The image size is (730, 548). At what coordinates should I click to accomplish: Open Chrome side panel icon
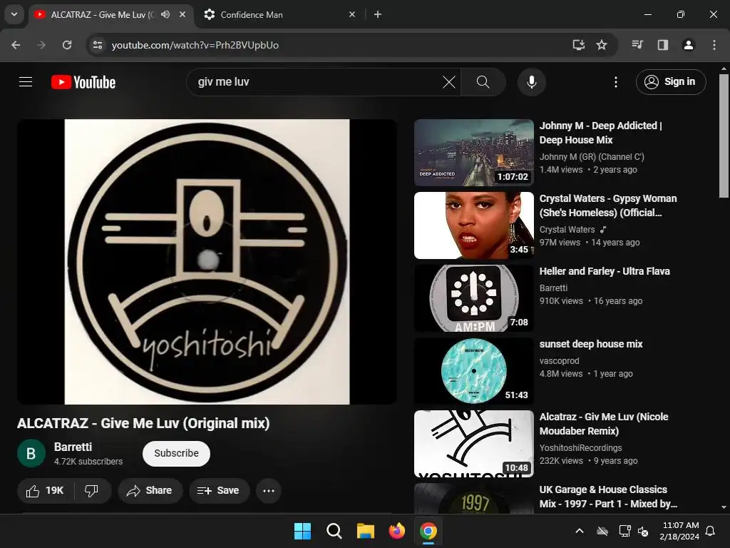tap(663, 45)
